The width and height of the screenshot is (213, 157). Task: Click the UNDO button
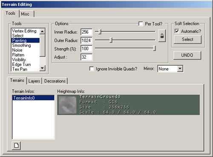pyautogui.click(x=187, y=55)
